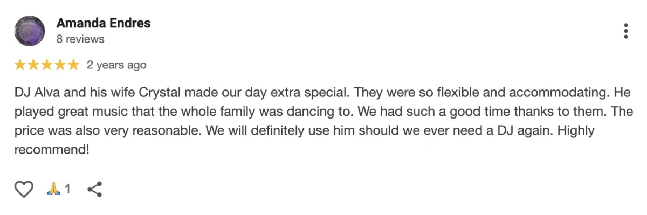Click the second gold rating star
The image size is (647, 215).
(x=33, y=65)
